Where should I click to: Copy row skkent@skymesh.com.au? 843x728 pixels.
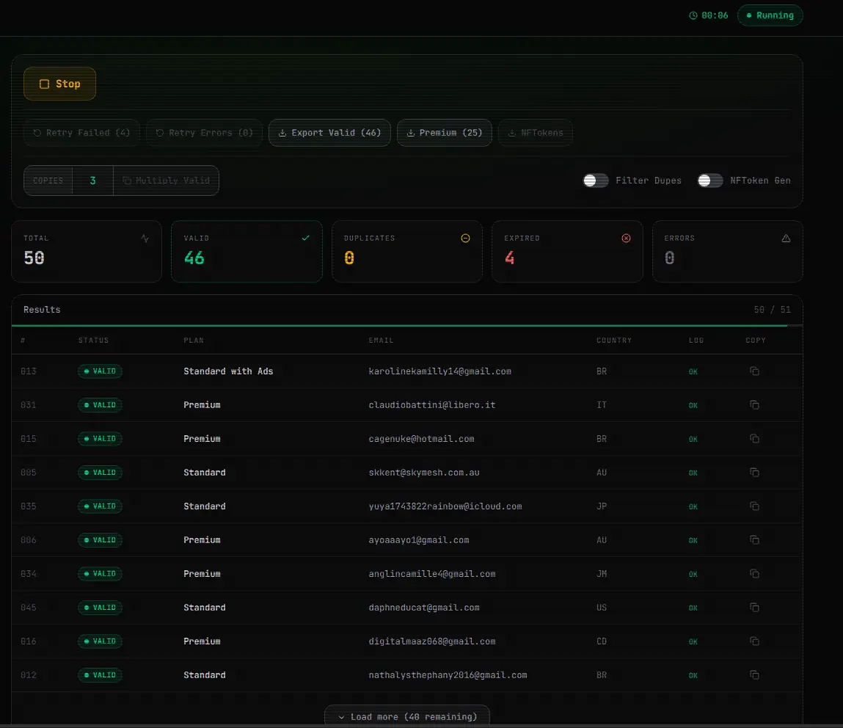[754, 473]
